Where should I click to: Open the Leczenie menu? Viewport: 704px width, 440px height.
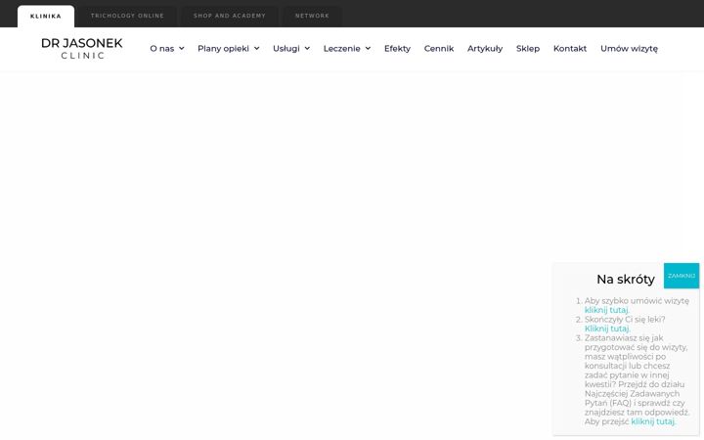click(341, 49)
